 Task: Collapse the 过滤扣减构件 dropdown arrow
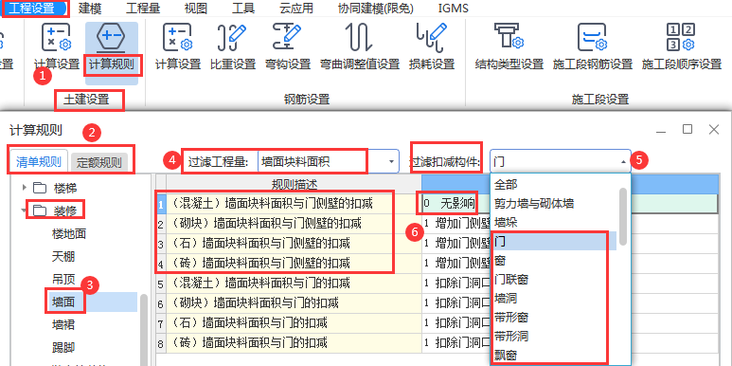[x=624, y=162]
